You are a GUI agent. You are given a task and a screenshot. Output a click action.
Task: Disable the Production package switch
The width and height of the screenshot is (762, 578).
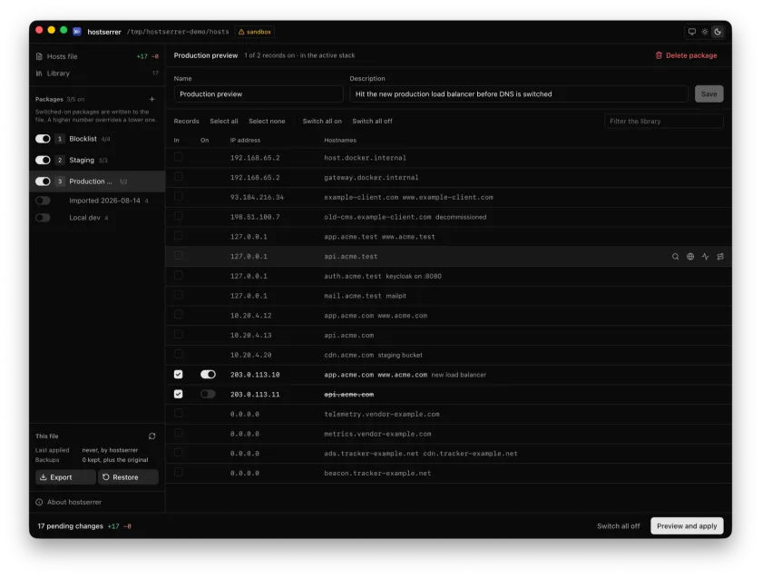tap(43, 181)
